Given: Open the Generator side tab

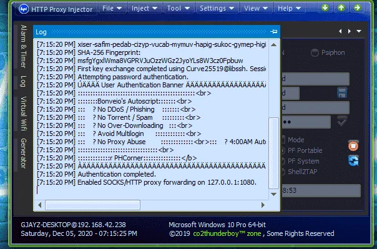Looking at the screenshot, I should [23, 153].
